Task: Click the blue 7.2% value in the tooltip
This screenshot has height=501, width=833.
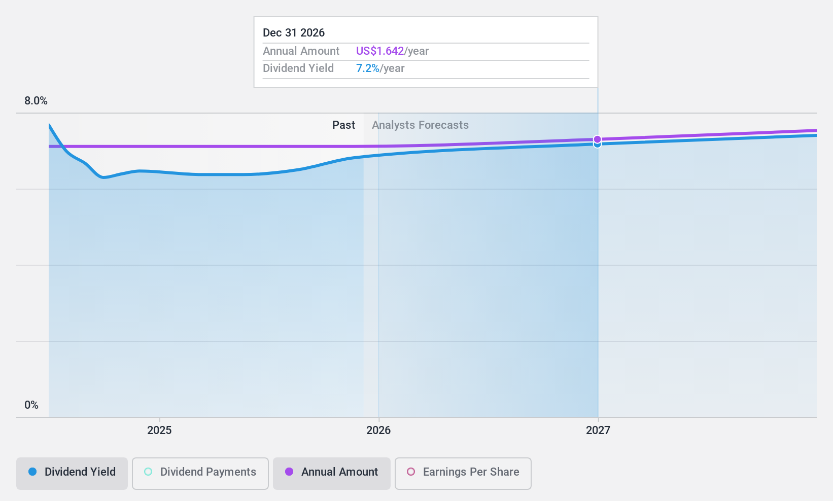Action: (x=367, y=68)
